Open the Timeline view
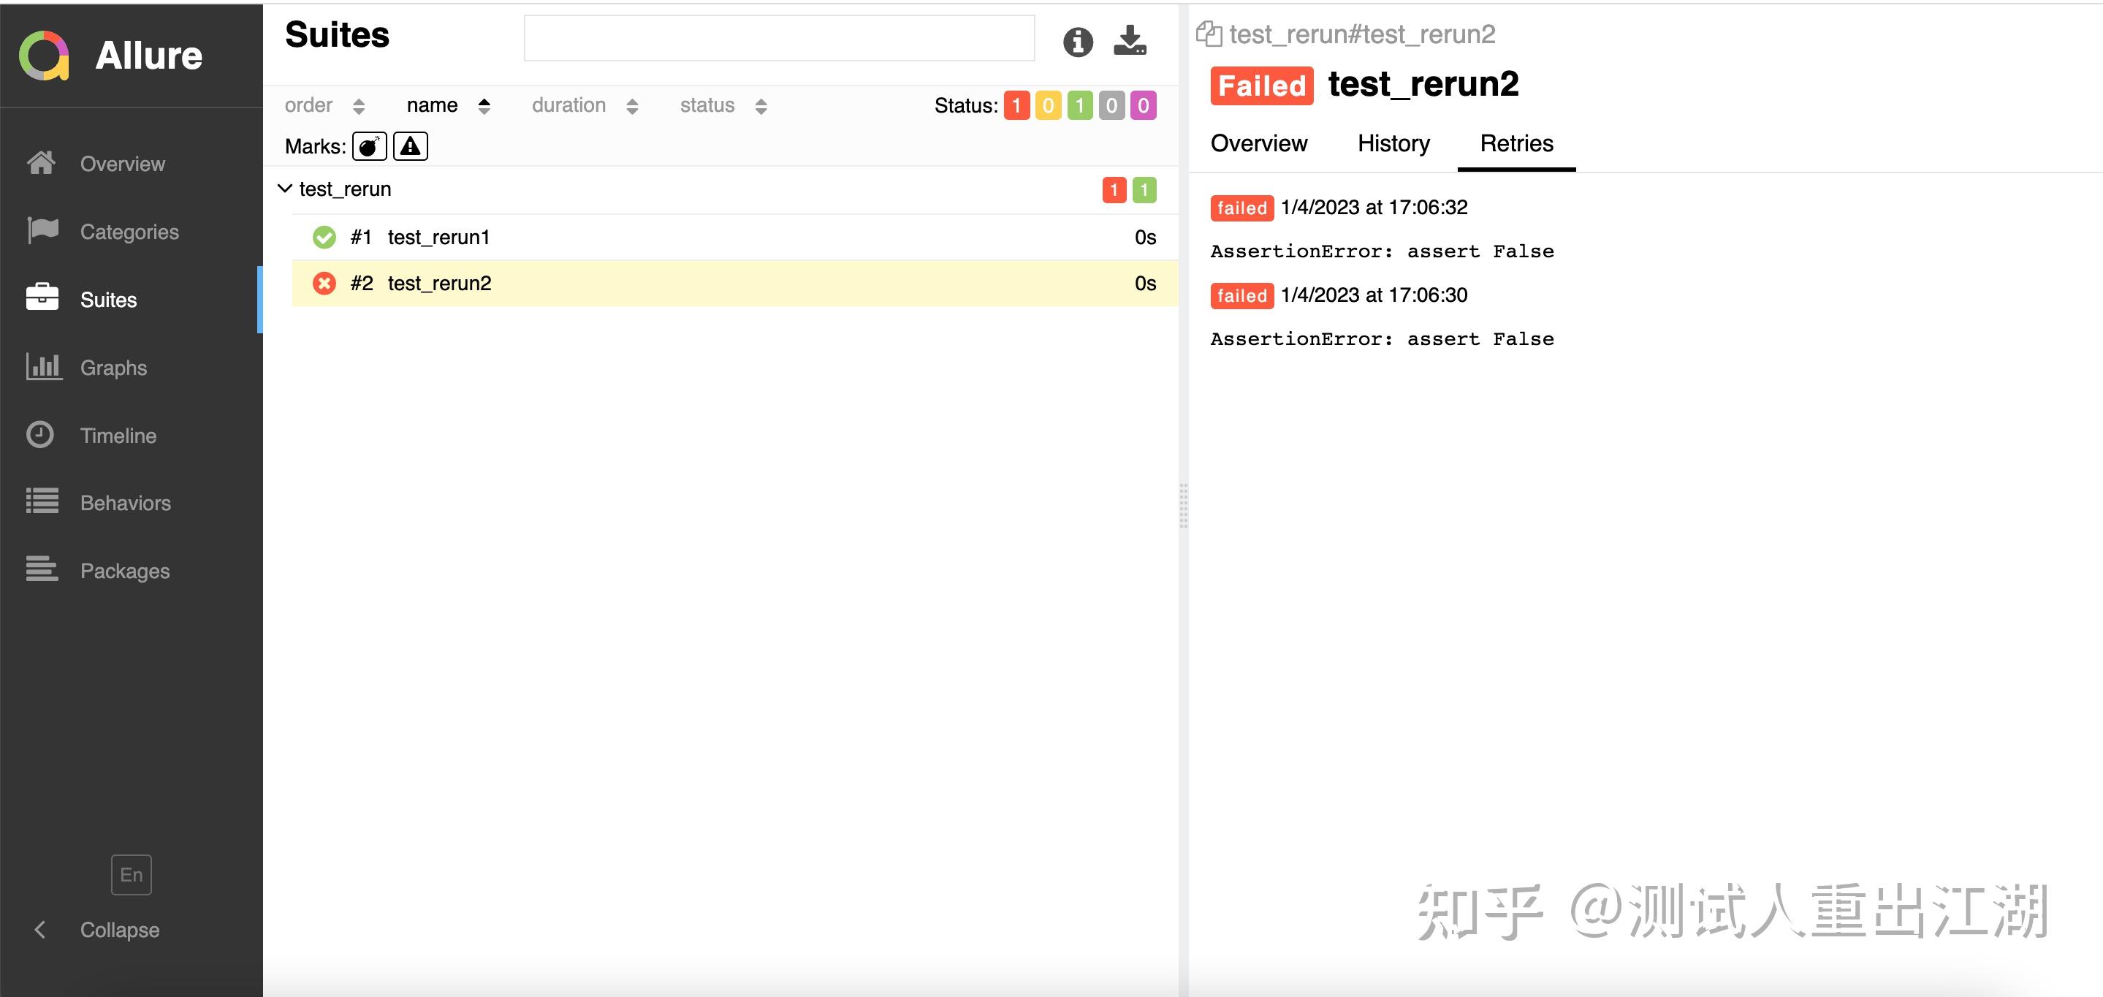The image size is (2103, 997). tap(118, 435)
